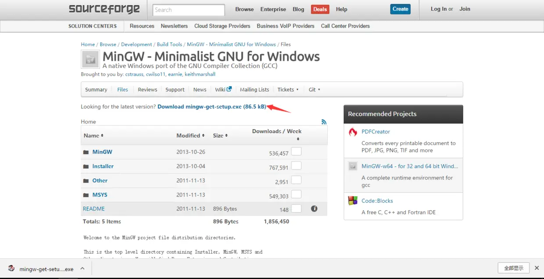Click the Installer folder icon

tap(86, 166)
